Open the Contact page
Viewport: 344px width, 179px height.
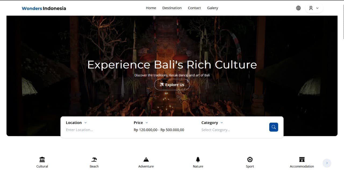pyautogui.click(x=194, y=8)
